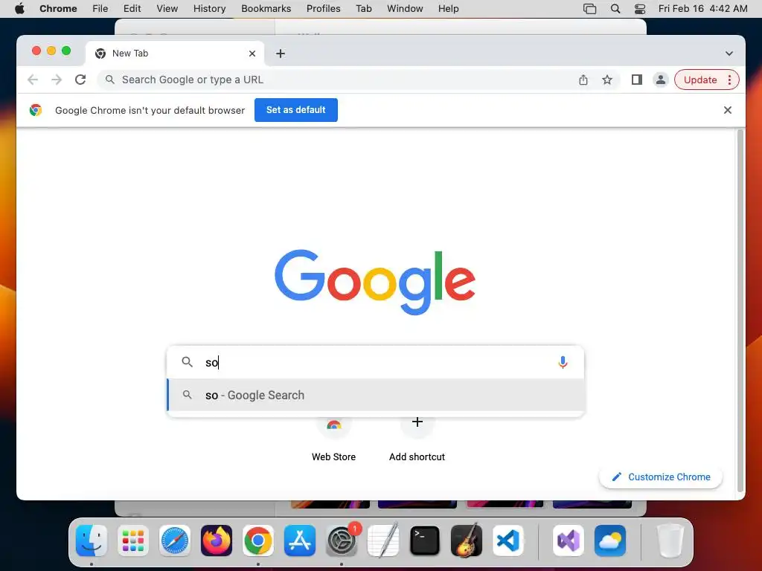Image resolution: width=762 pixels, height=571 pixels.
Task: Open the Weather app from the Dock
Action: 610,541
